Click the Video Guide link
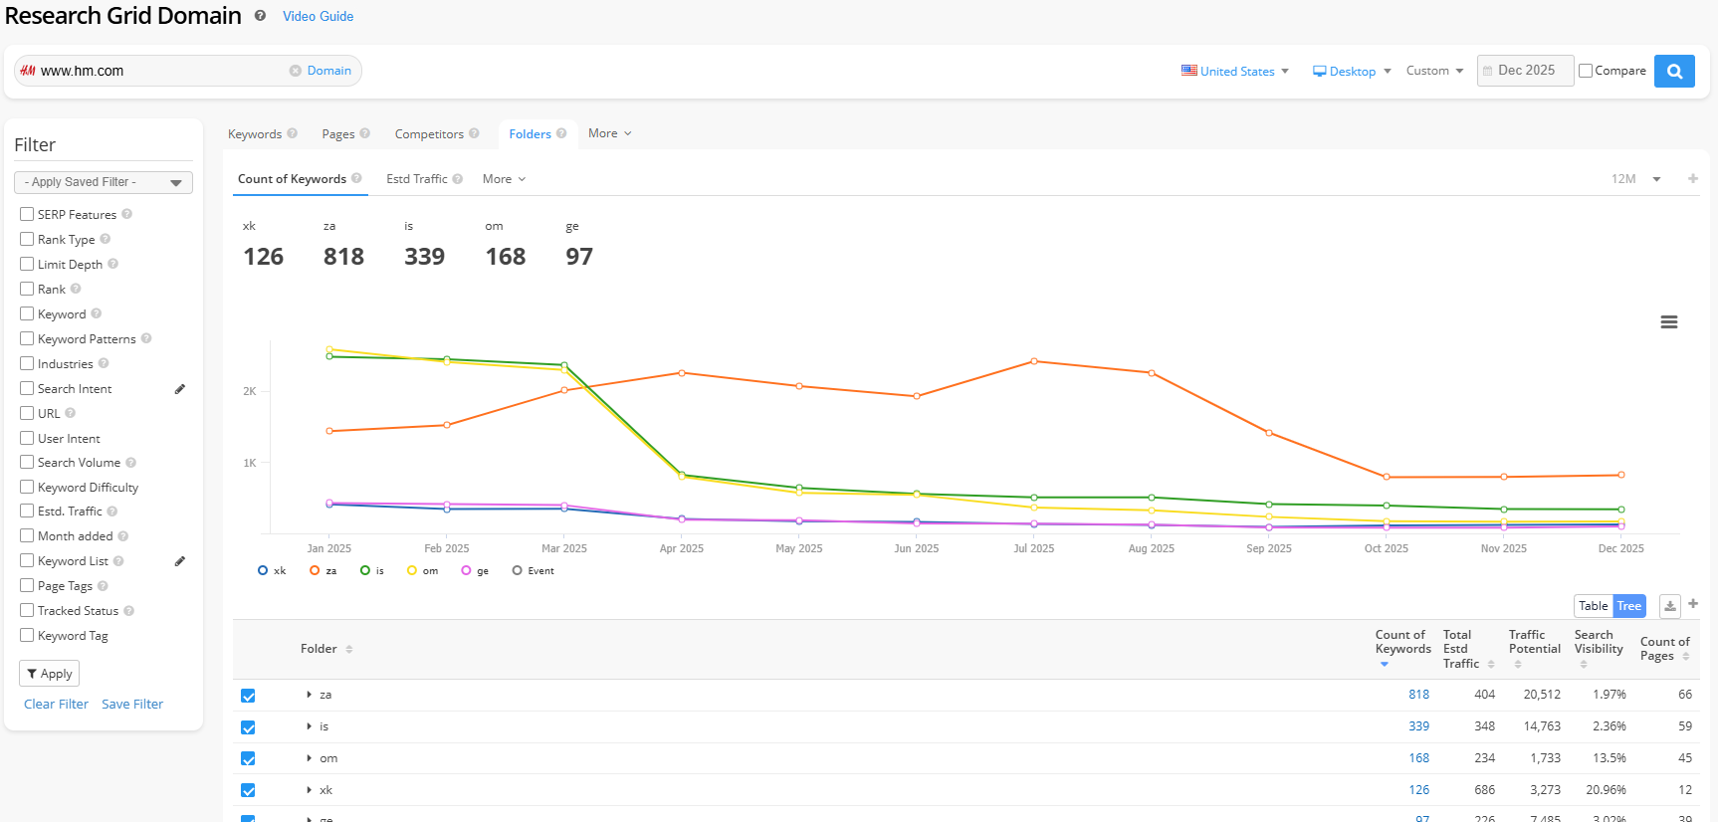This screenshot has height=822, width=1718. point(318,16)
